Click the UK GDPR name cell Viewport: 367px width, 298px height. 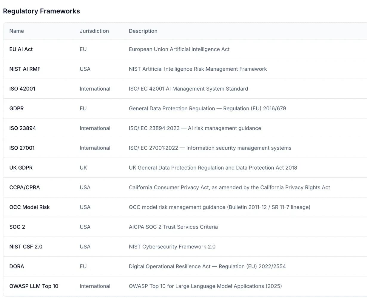click(21, 167)
